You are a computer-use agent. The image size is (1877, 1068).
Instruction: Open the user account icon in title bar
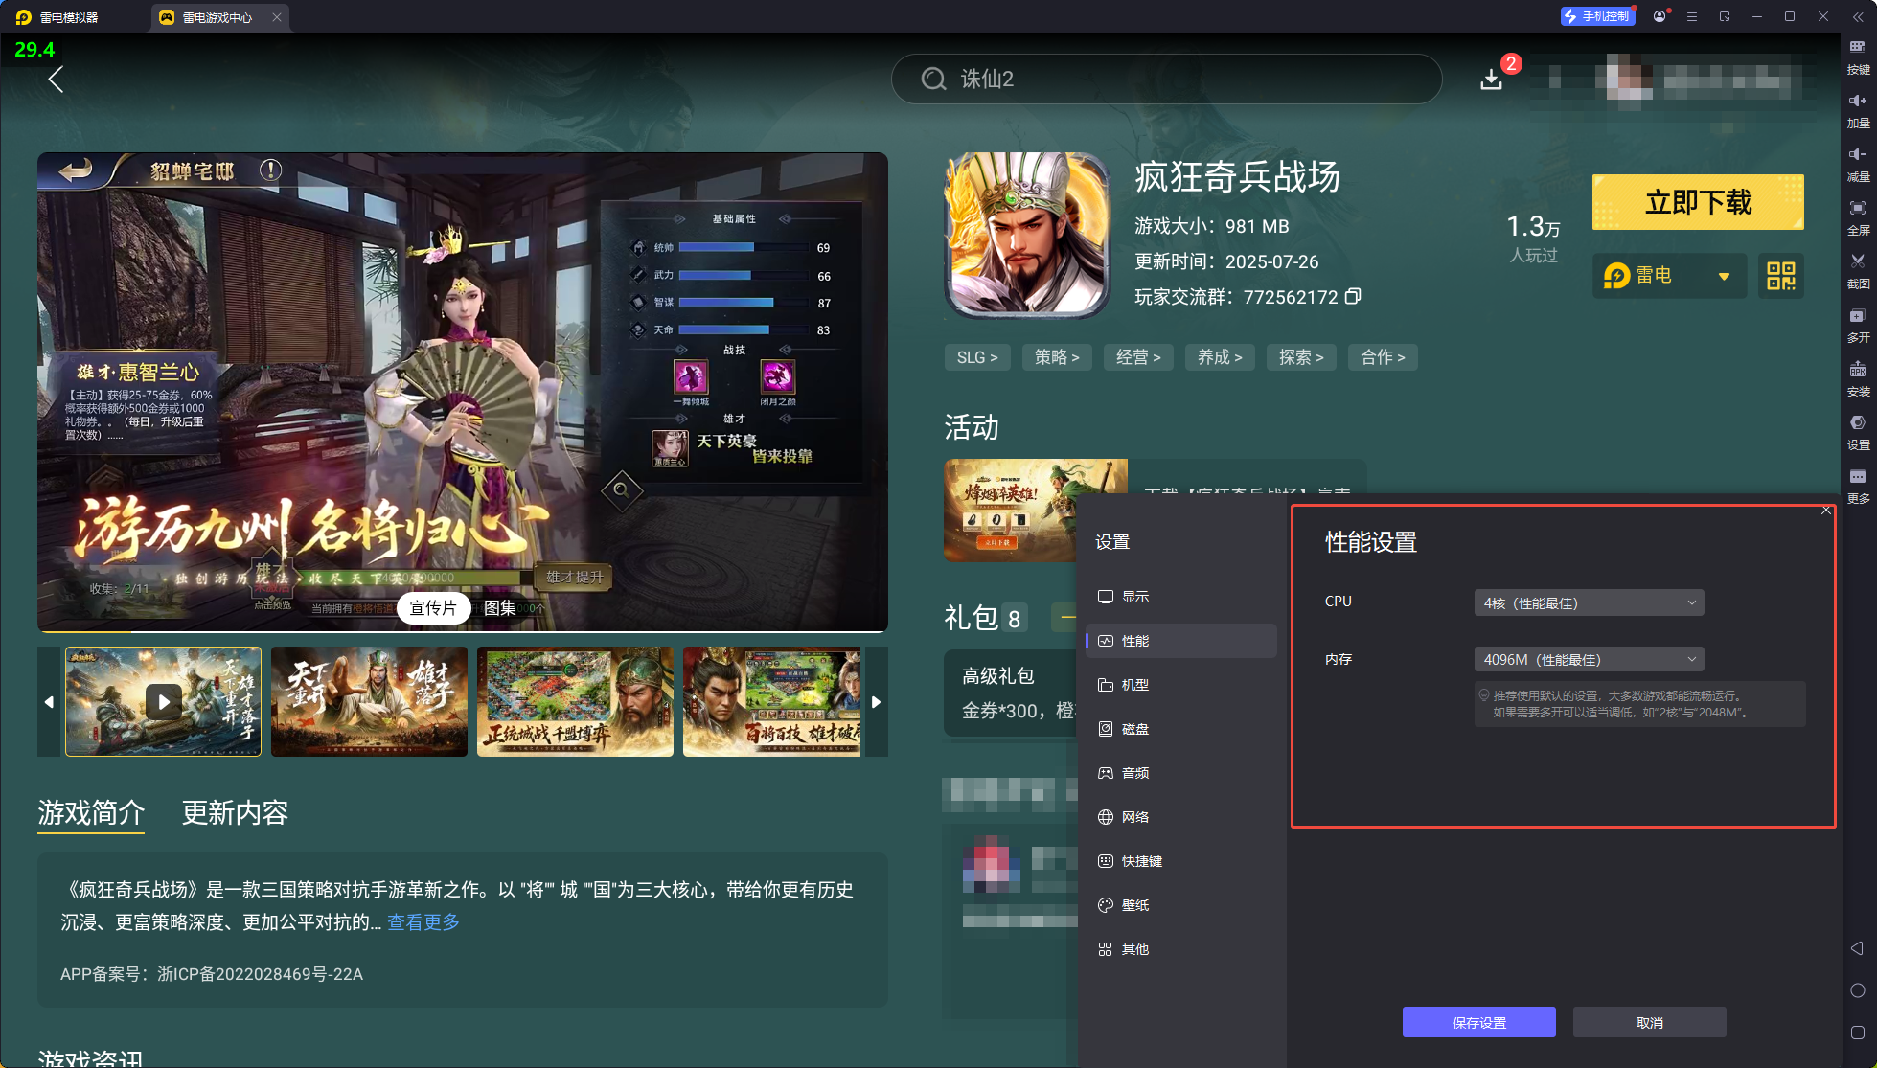pyautogui.click(x=1660, y=16)
